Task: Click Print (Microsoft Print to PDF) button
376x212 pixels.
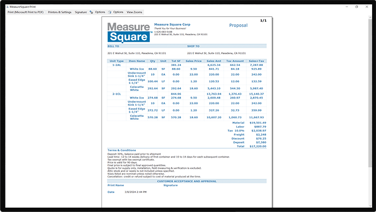Action: tap(26, 12)
